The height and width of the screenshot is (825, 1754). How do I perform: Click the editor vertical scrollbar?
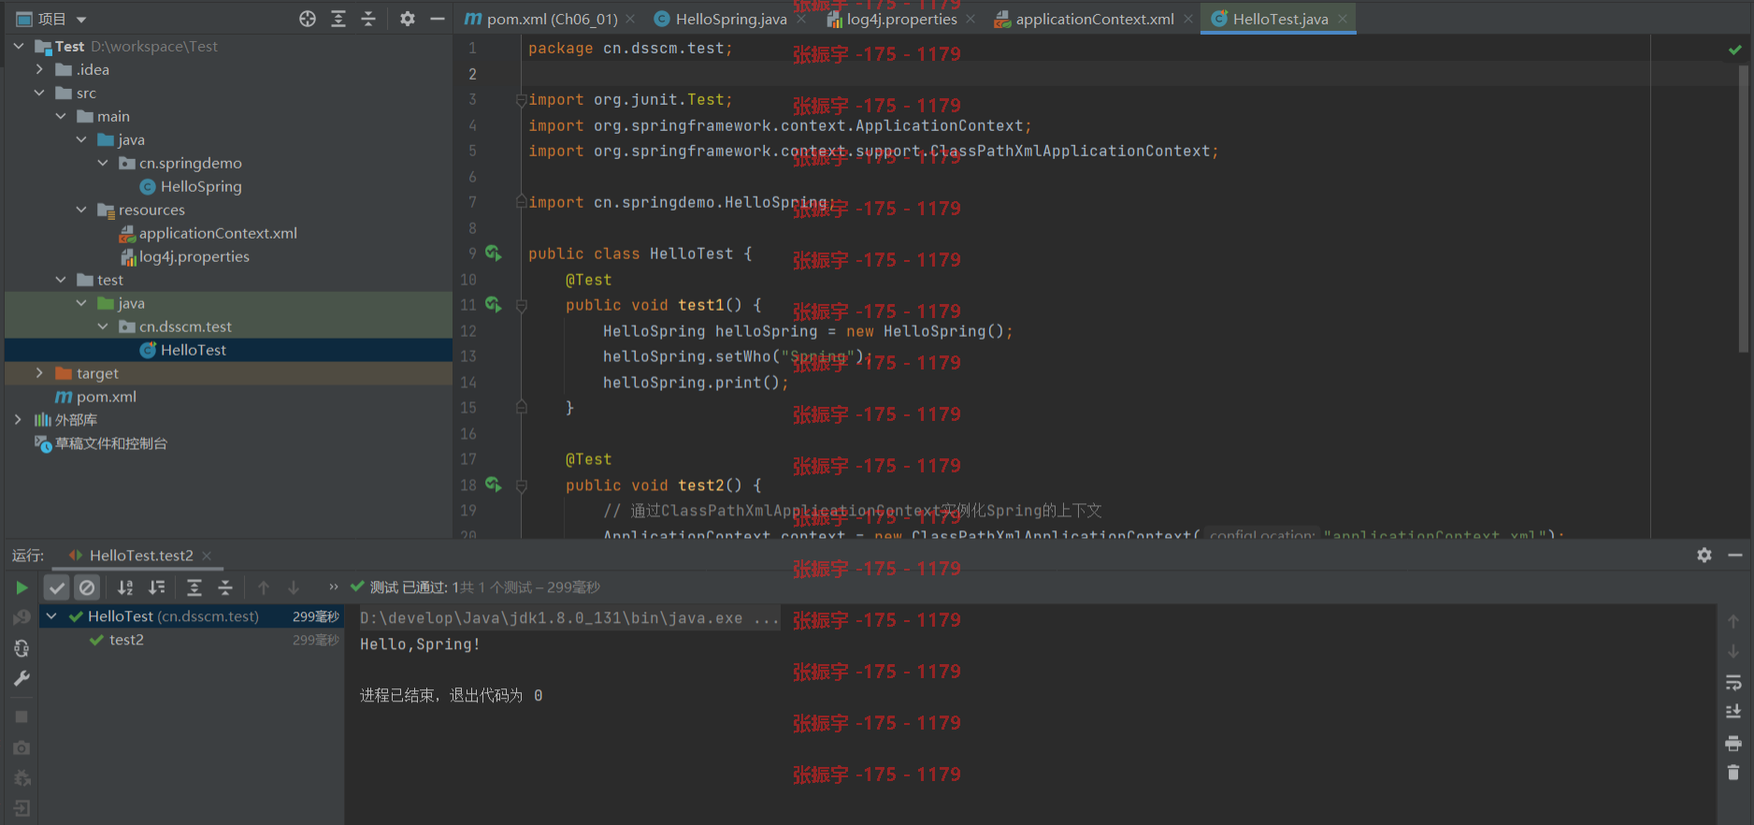click(x=1743, y=209)
